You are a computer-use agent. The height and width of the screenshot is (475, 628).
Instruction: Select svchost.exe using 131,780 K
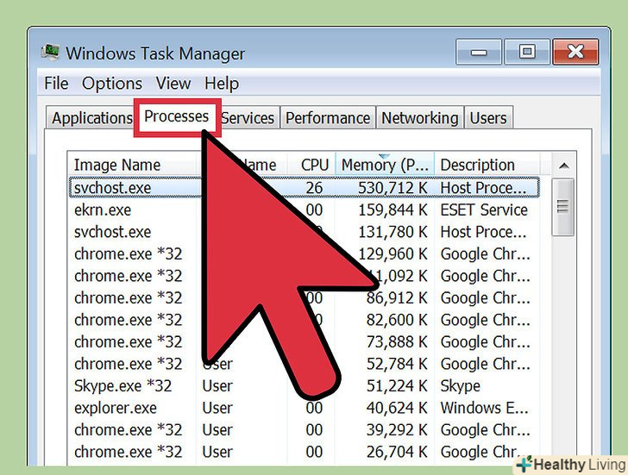[x=304, y=232]
